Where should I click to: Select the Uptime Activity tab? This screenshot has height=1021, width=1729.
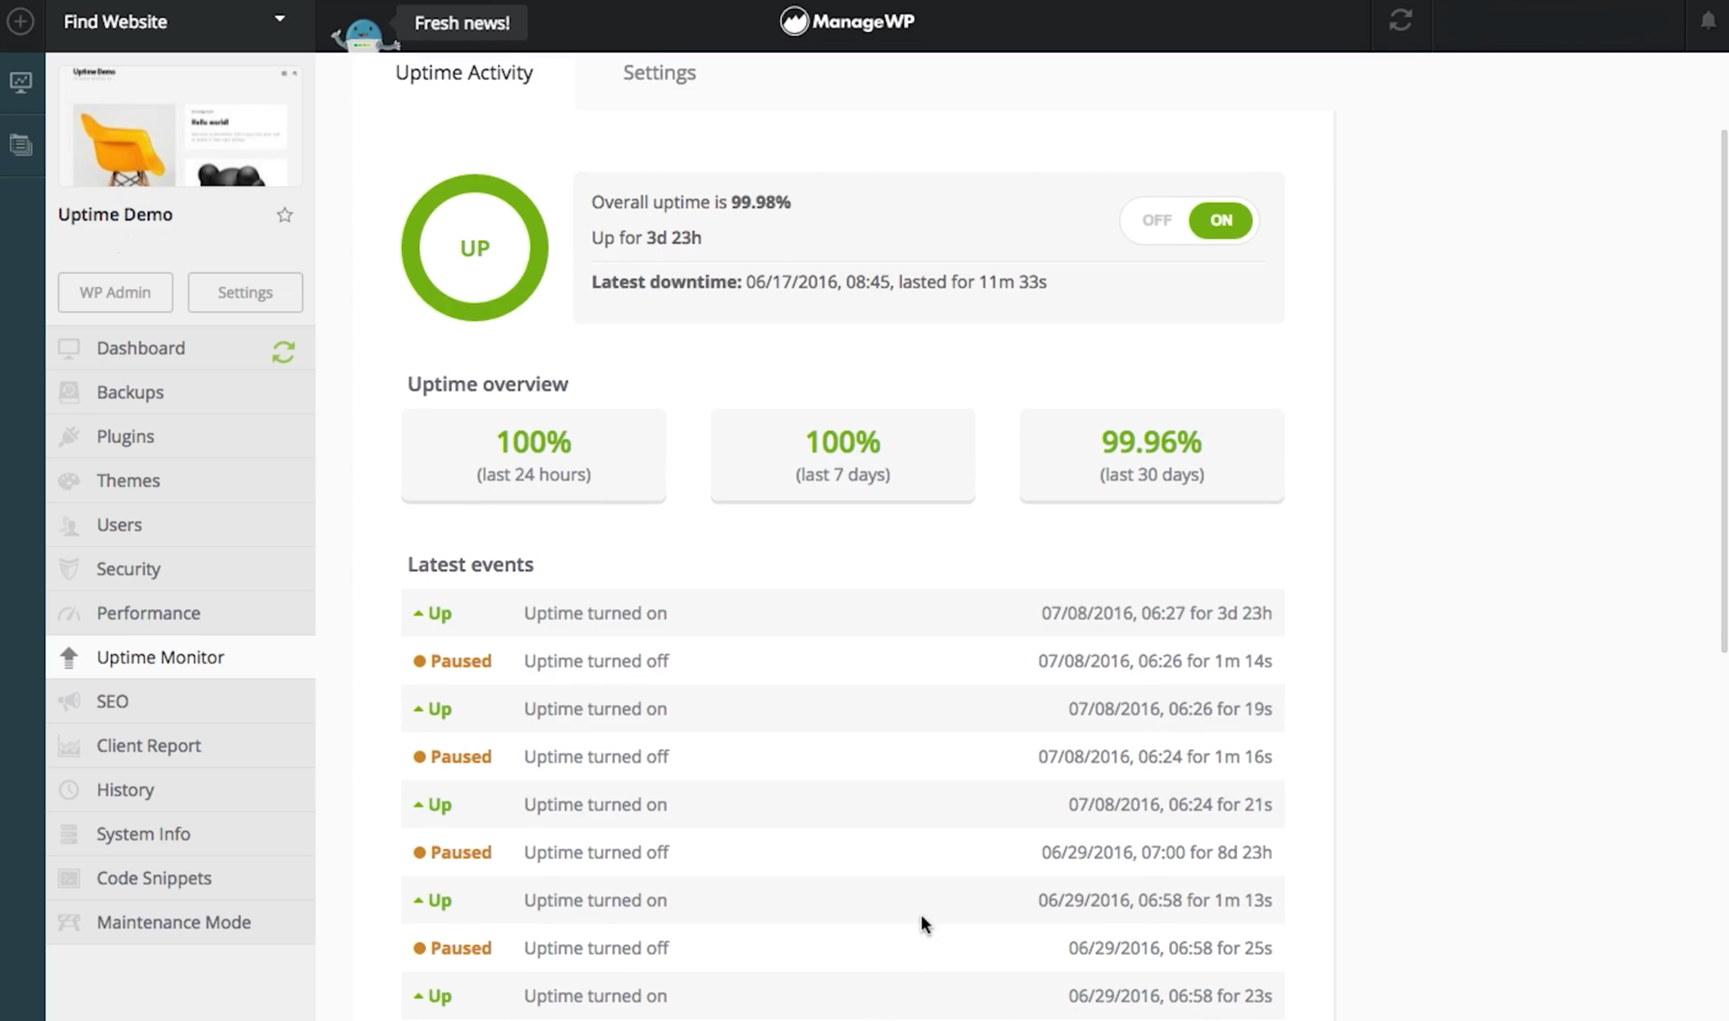(463, 73)
